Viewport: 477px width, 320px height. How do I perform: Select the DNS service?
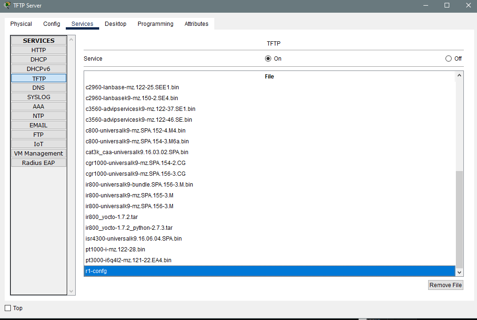[x=39, y=87]
